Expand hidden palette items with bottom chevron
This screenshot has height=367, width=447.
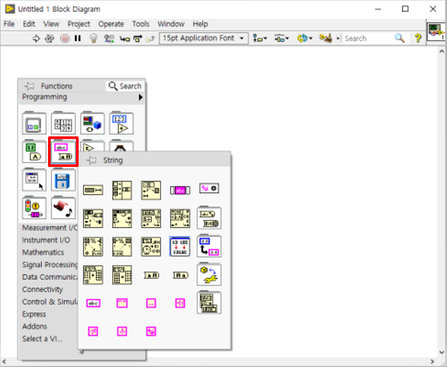click(82, 352)
